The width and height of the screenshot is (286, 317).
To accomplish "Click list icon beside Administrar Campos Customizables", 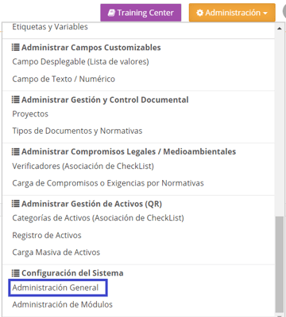I will [x=16, y=48].
